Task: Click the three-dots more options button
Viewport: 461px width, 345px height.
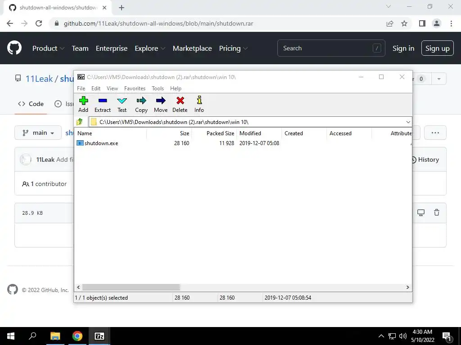Action: click(435, 133)
